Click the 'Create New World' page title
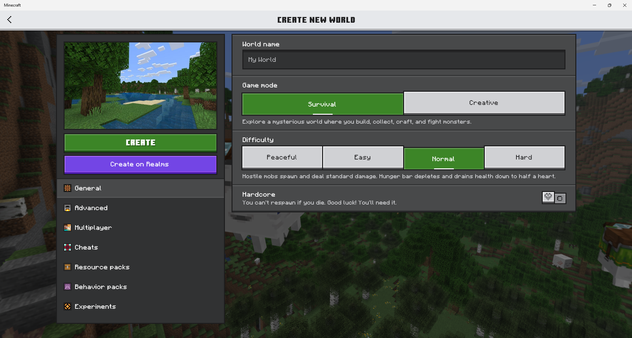Screen dimensions: 632x338 [316, 20]
